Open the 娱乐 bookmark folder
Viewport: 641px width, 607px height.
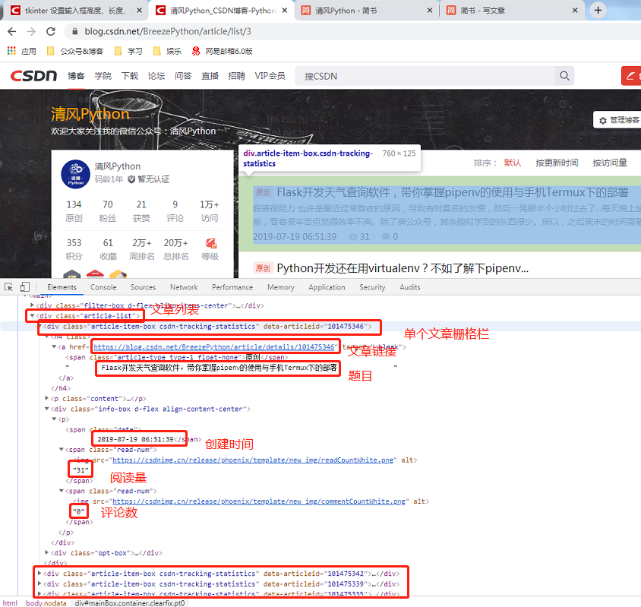click(167, 51)
